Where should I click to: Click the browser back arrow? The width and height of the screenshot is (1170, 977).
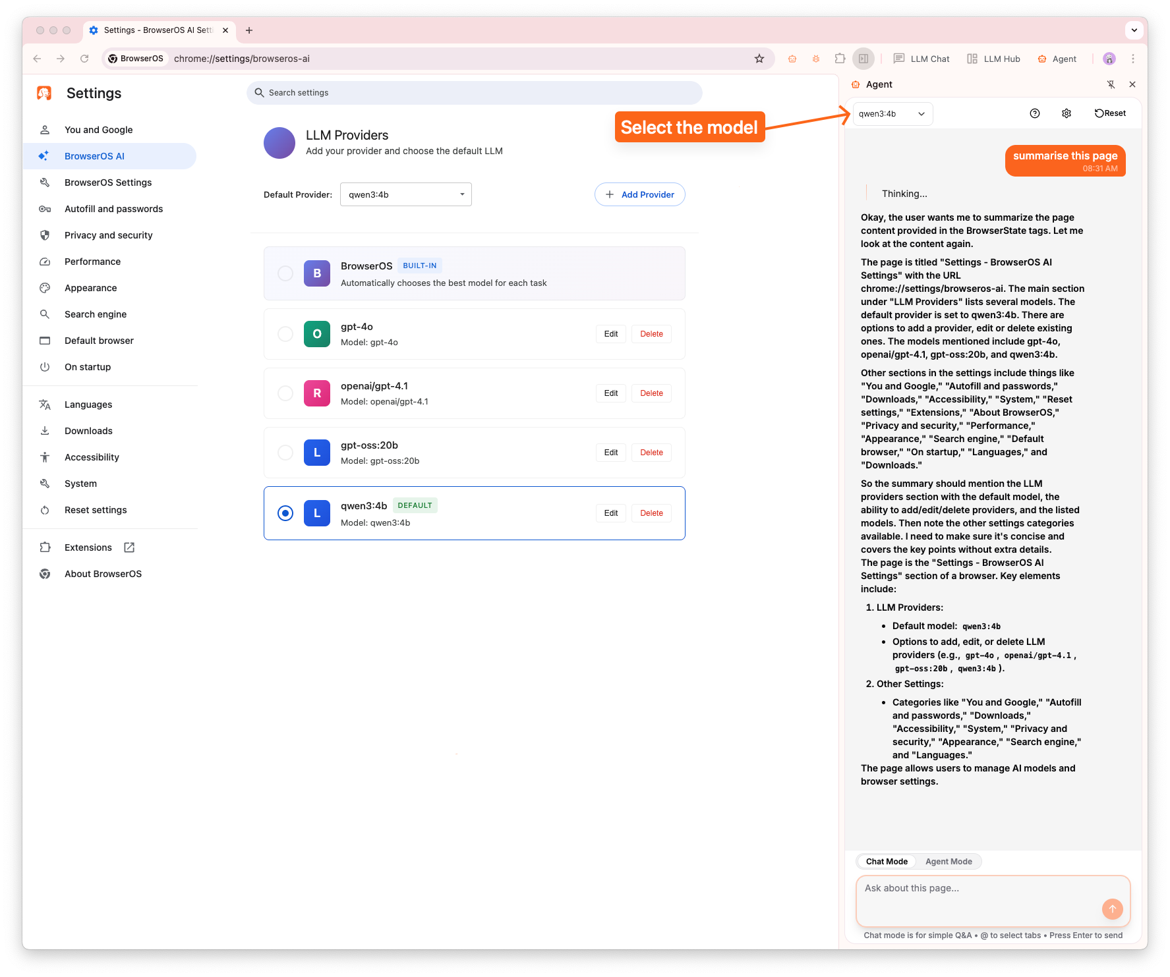coord(37,59)
